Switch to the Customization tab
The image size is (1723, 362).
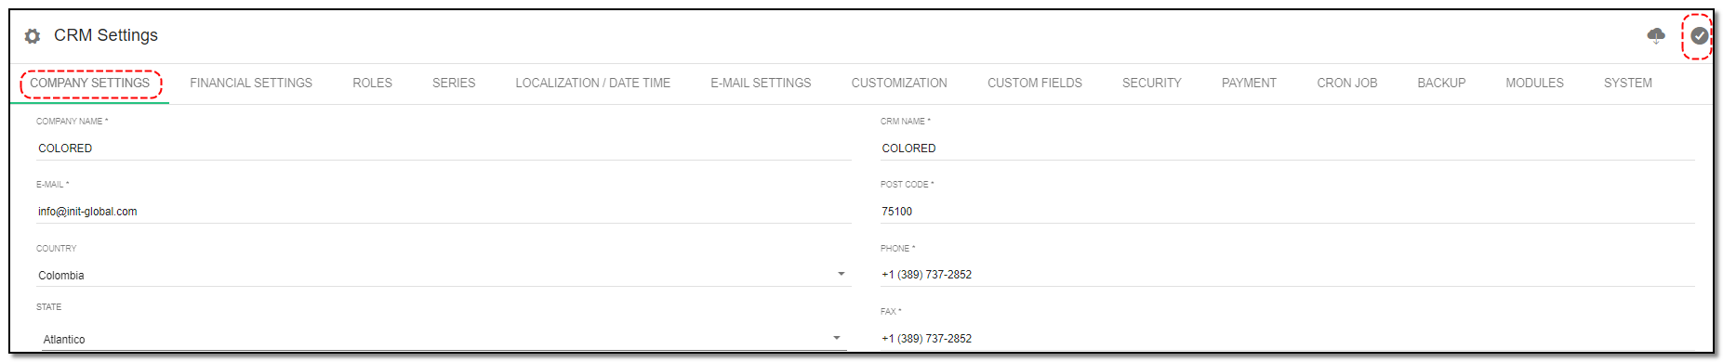(899, 84)
